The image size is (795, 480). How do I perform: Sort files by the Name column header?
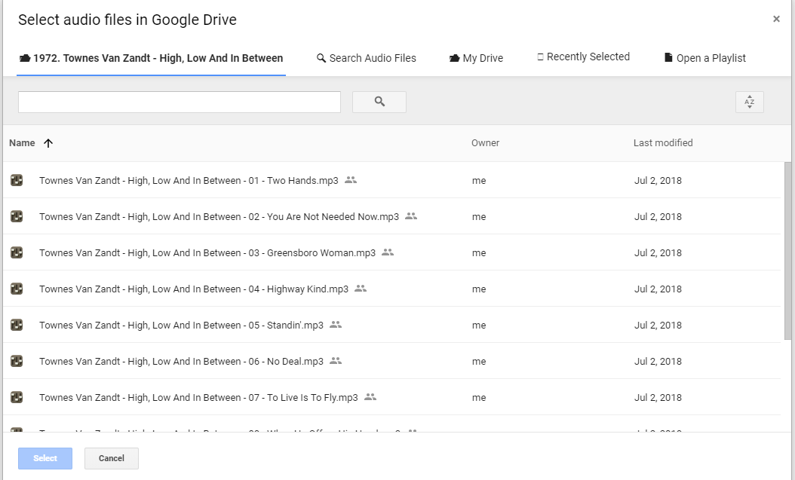coord(23,143)
